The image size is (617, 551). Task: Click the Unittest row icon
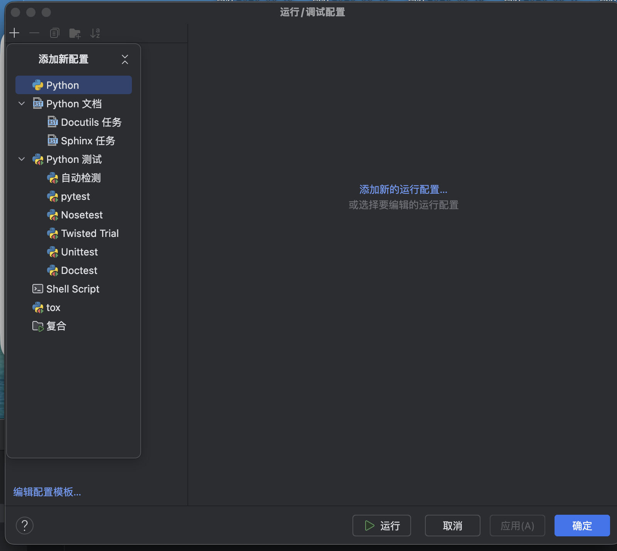tap(52, 252)
